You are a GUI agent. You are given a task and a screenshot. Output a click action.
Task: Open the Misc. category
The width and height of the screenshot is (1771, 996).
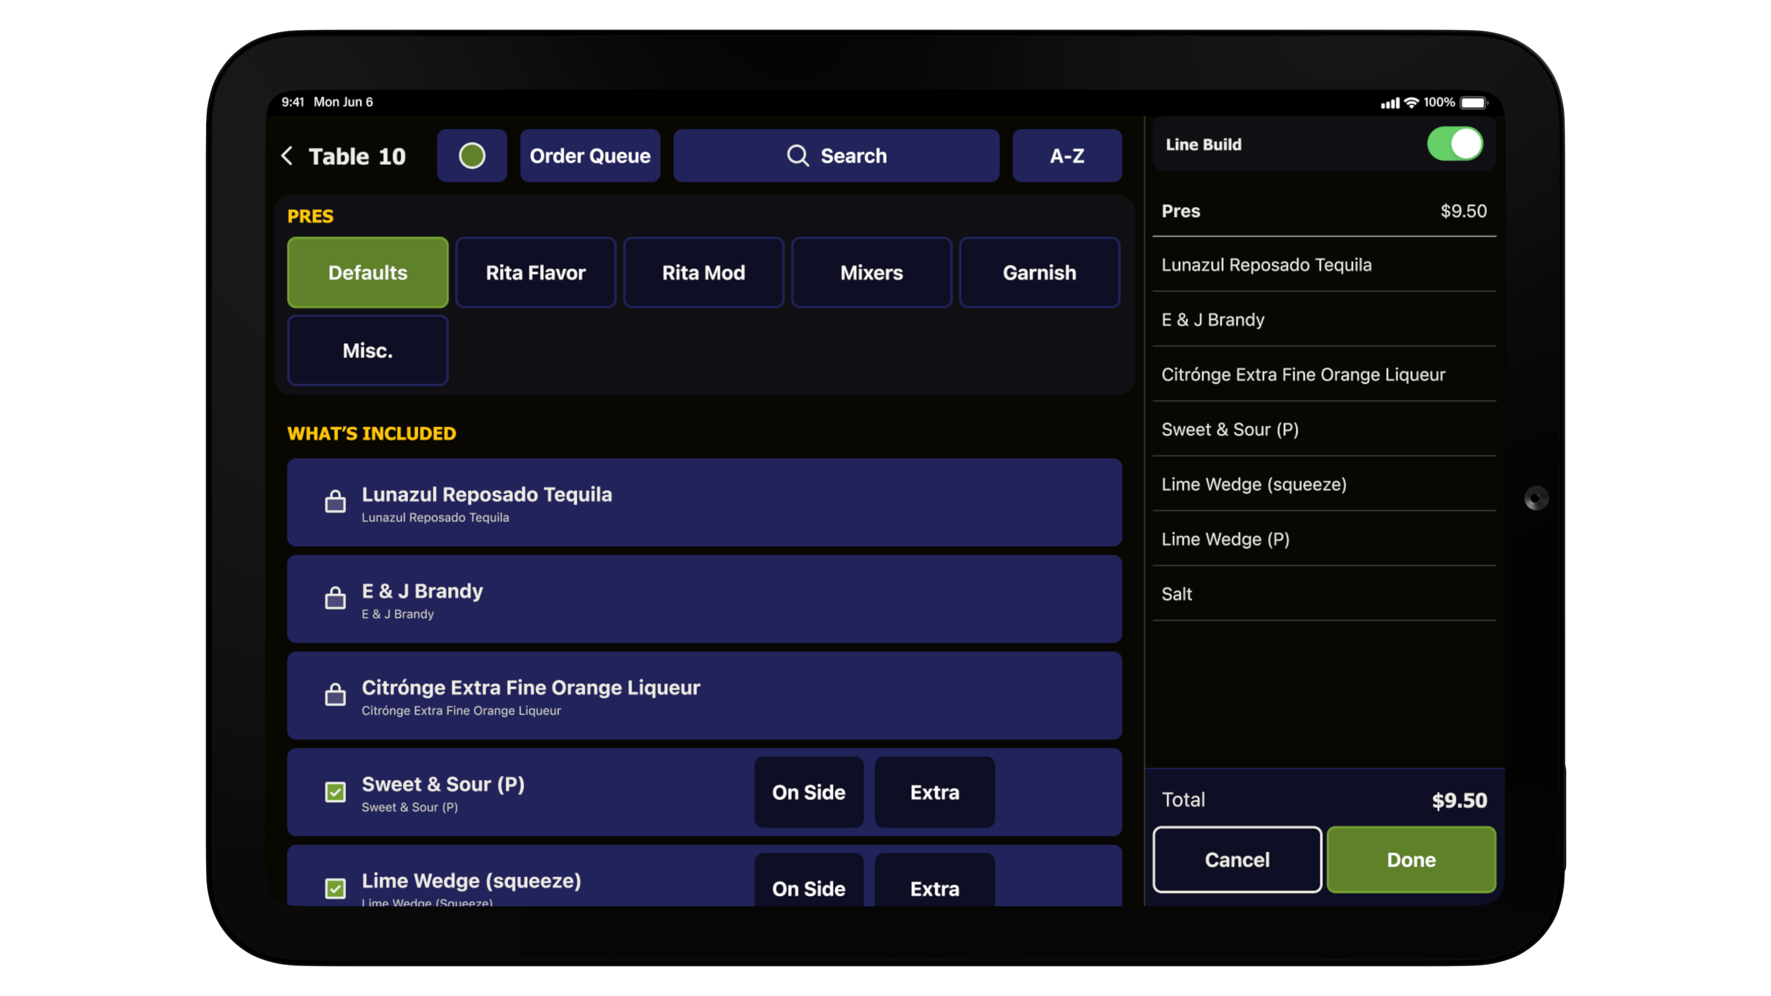(368, 350)
